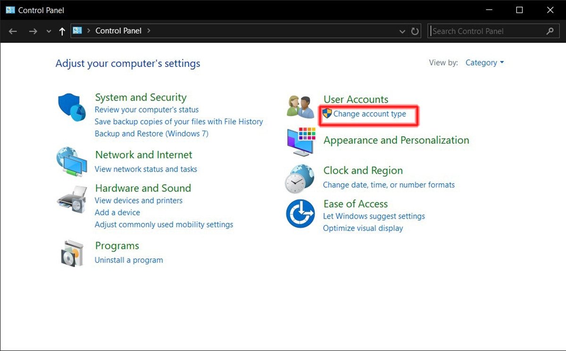
Task: Click the Appearance and Personalization monitor icon
Action: pos(300,139)
